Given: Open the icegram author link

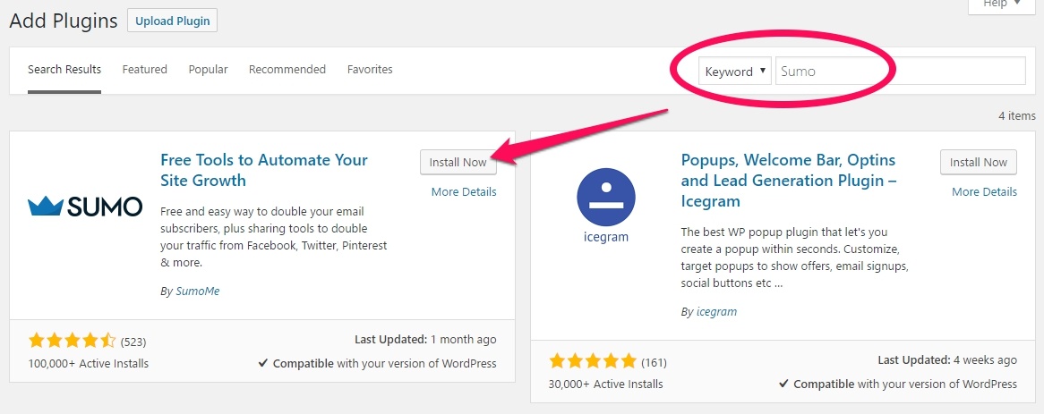Looking at the screenshot, I should [x=716, y=312].
